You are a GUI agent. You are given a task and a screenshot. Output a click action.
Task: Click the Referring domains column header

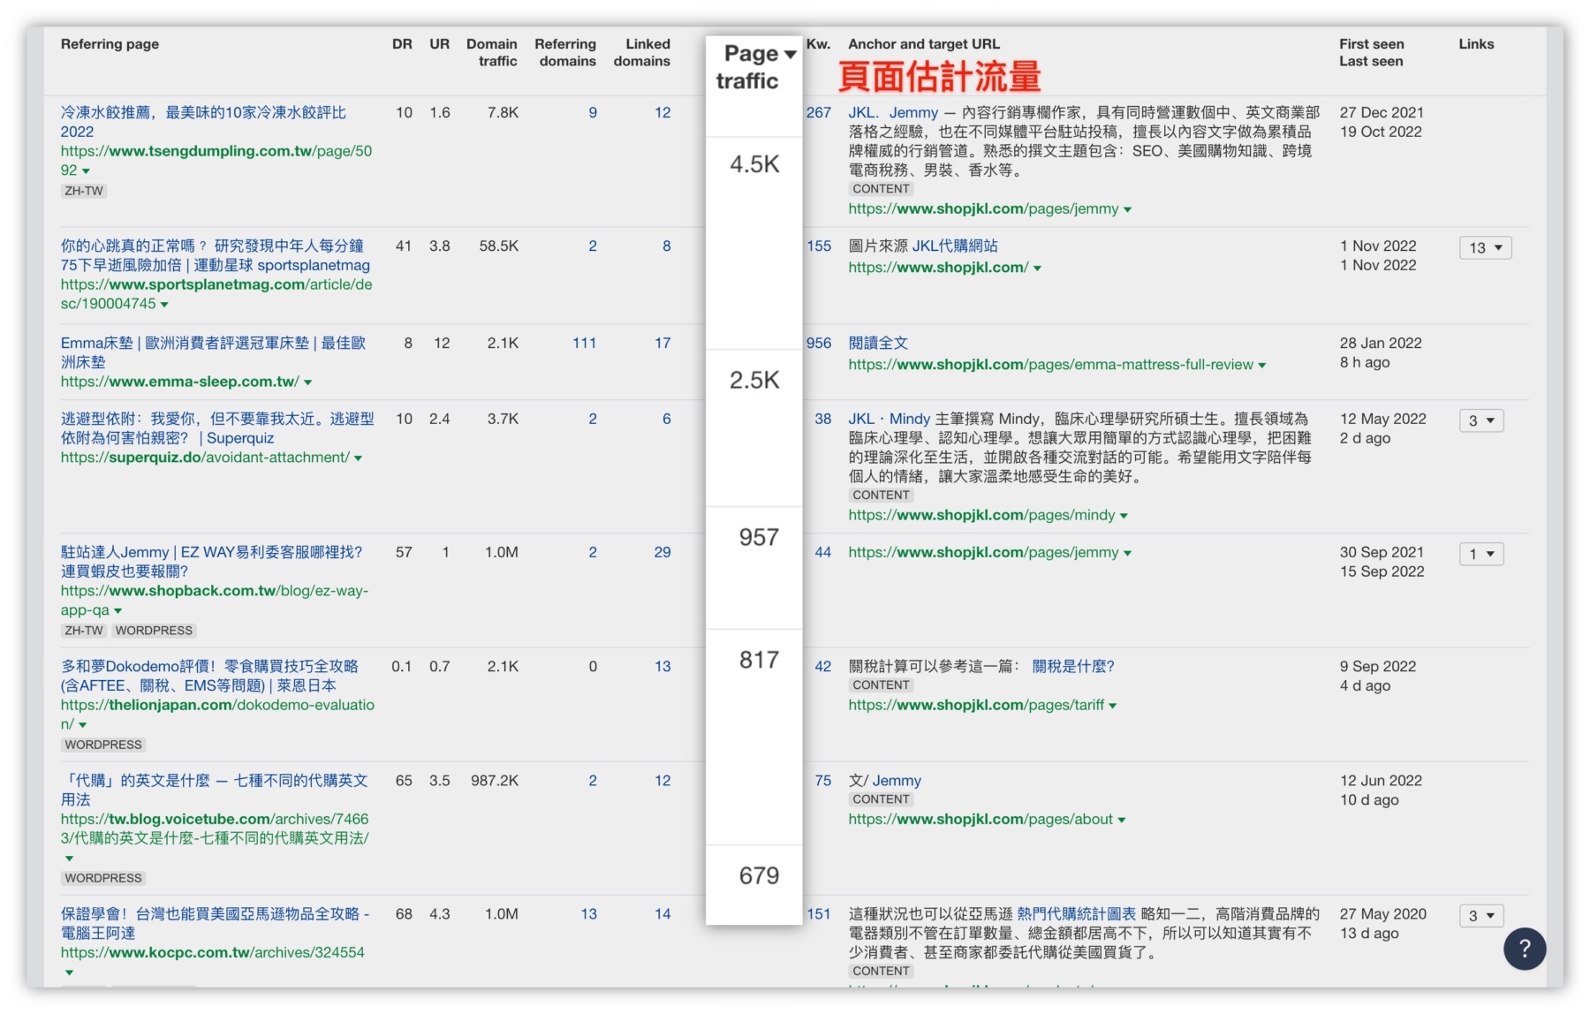(x=566, y=53)
